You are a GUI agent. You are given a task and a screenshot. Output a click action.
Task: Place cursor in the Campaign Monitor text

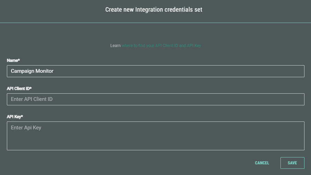[32, 71]
